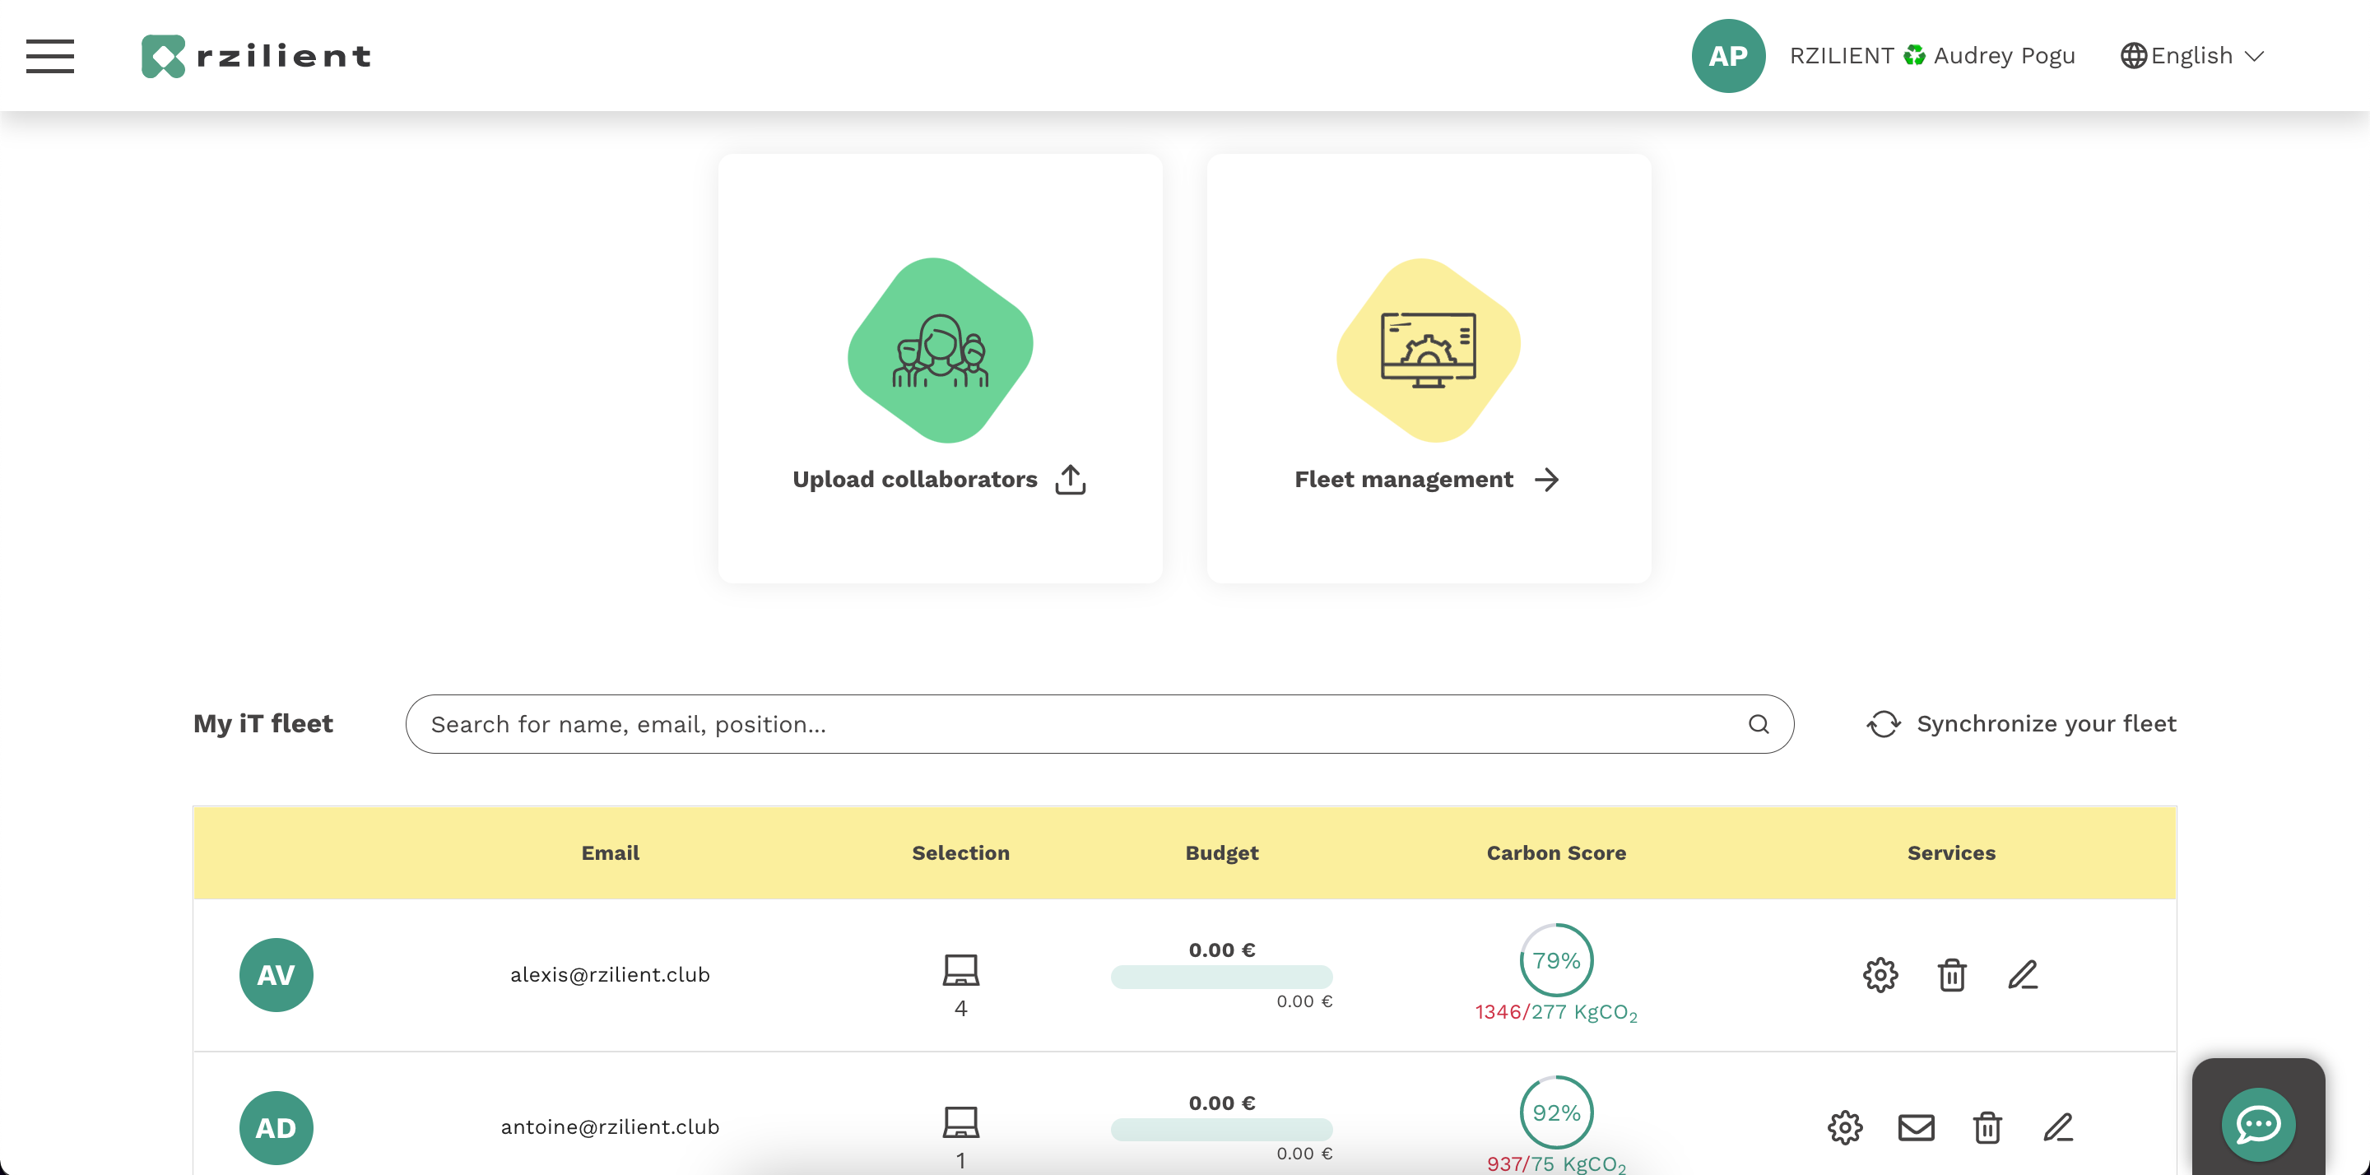This screenshot has height=1175, width=2370.
Task: Open the AP user avatar
Action: [x=1727, y=56]
